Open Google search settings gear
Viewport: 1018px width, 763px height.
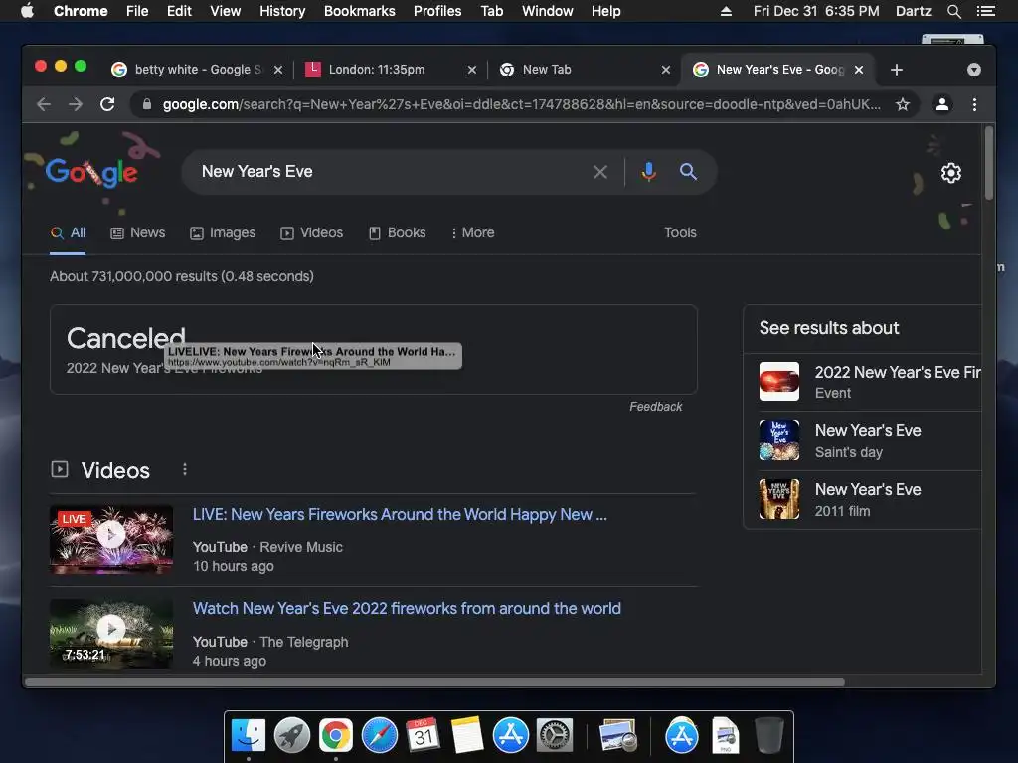[x=951, y=173]
